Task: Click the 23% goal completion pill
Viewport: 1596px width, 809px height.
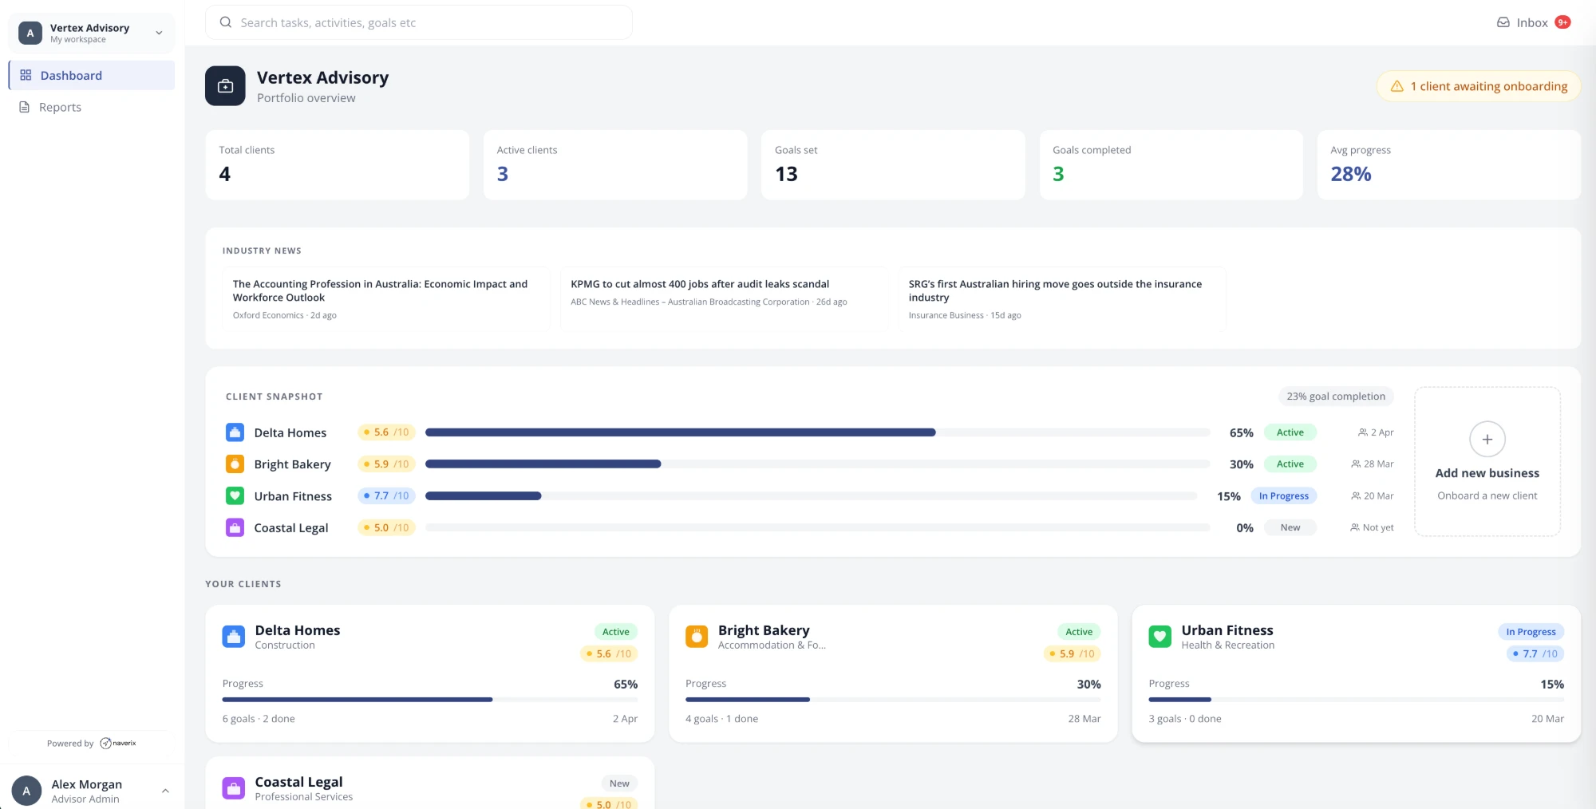Action: [x=1336, y=397]
